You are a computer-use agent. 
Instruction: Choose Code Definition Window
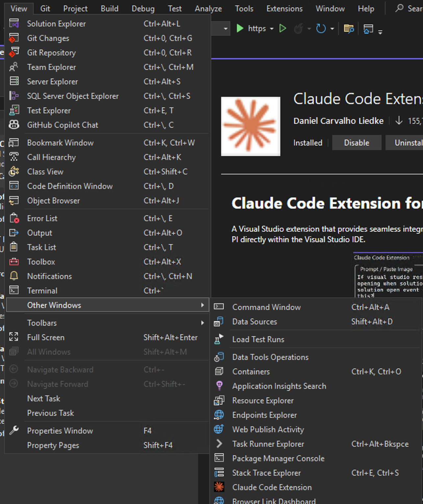pos(108,186)
